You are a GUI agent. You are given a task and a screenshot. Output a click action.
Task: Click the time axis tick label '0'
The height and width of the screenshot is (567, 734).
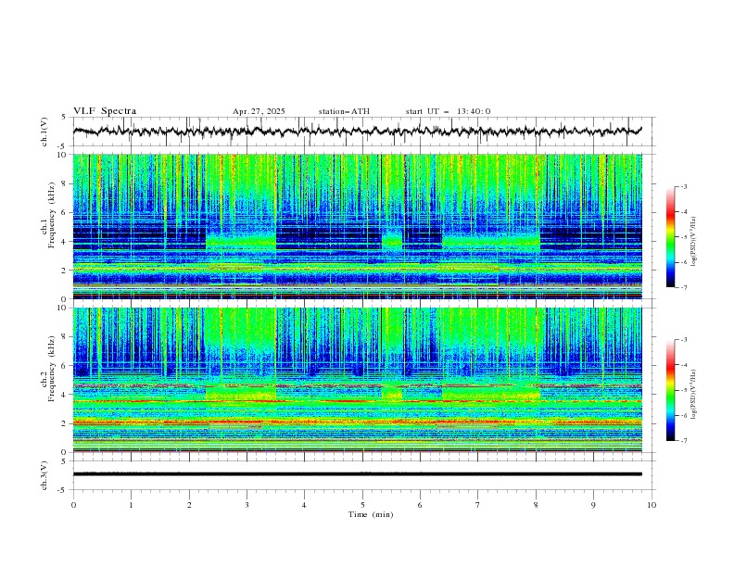tap(73, 505)
